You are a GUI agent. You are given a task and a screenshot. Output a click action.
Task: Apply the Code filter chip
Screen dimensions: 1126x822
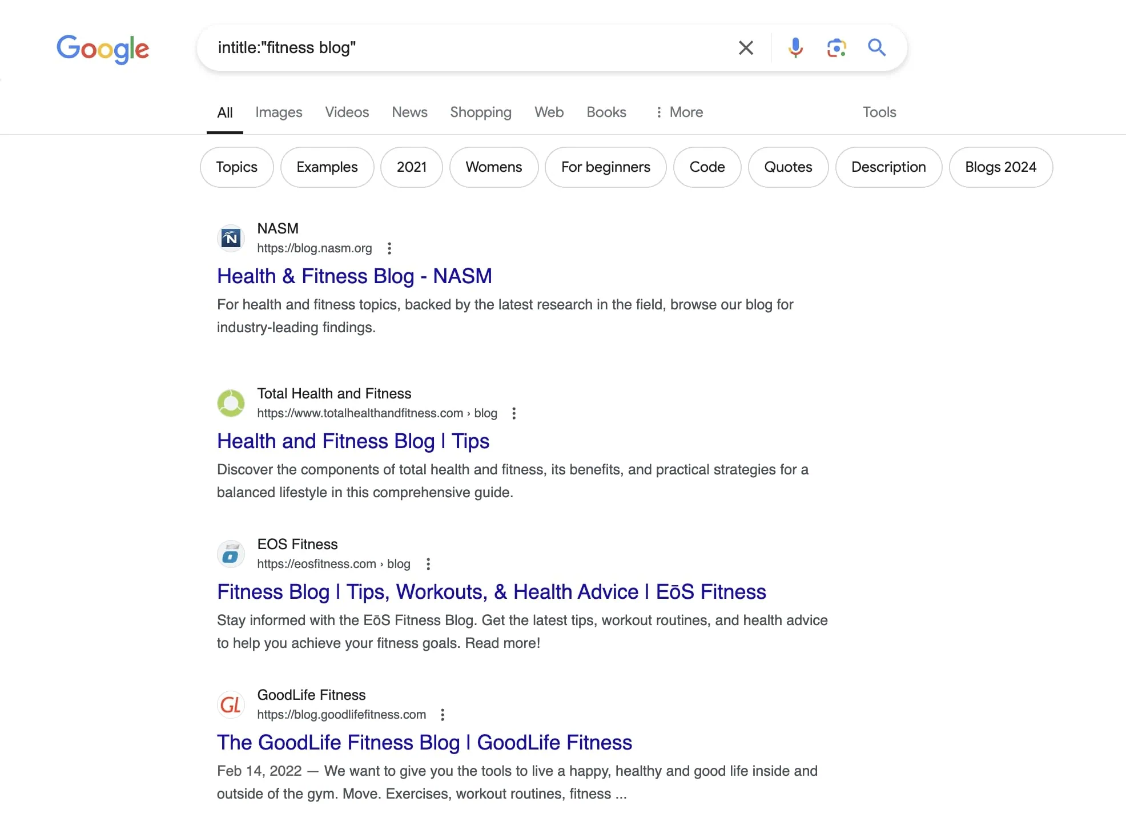click(x=707, y=167)
